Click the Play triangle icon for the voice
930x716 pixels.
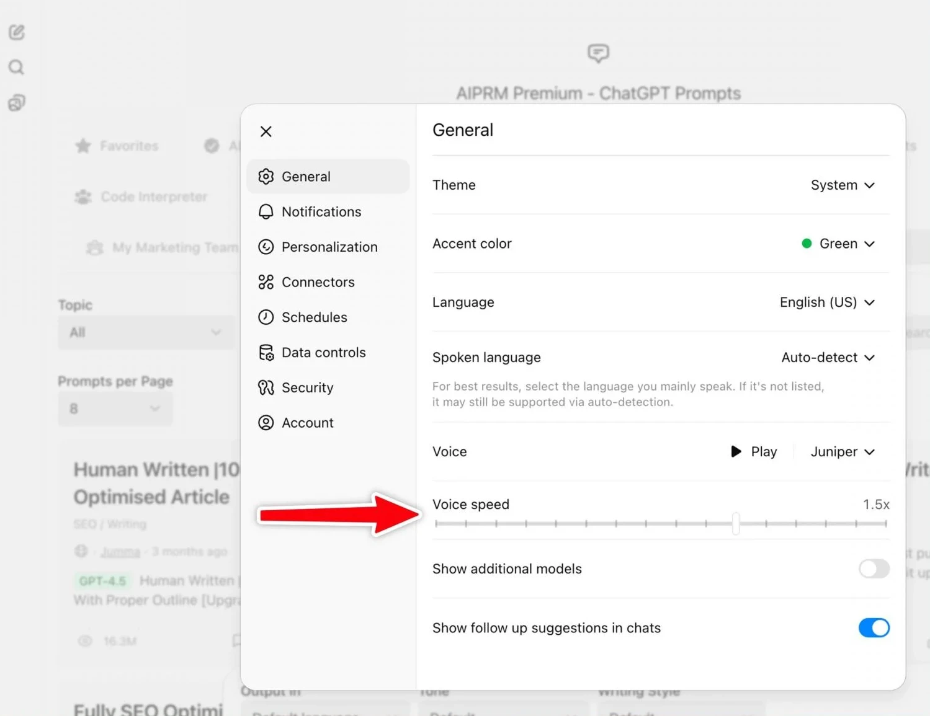[736, 451]
